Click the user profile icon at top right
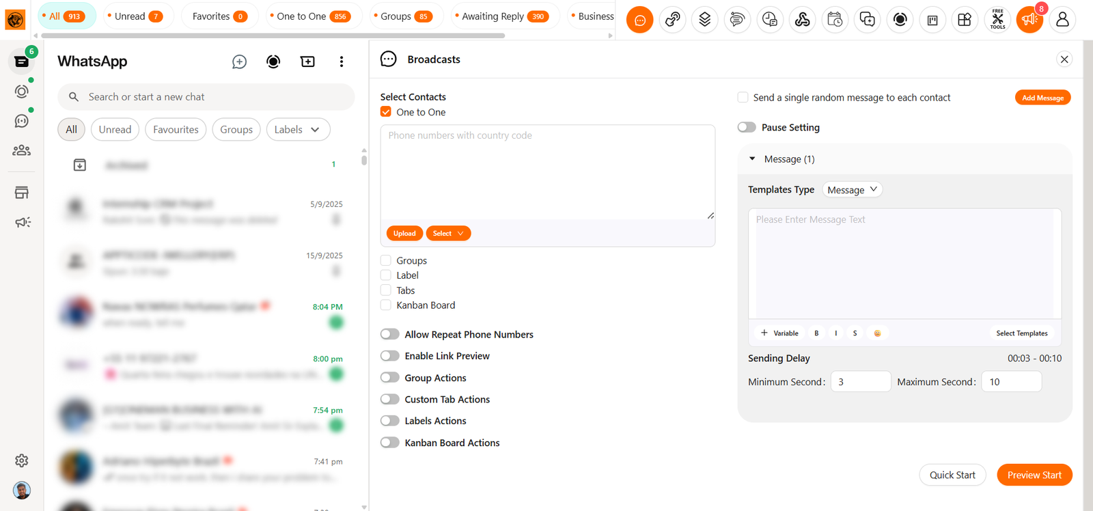 click(x=1062, y=20)
